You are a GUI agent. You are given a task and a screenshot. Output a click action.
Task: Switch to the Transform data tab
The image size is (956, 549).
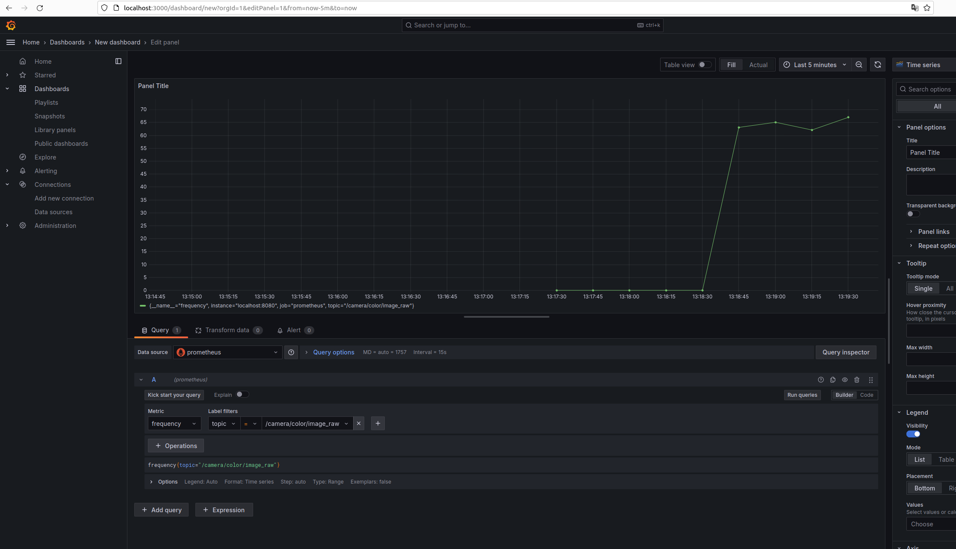pos(227,330)
